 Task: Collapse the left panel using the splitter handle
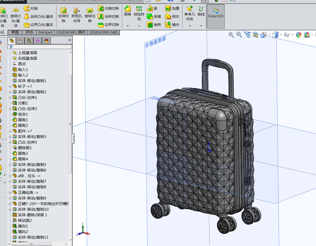(x=73, y=139)
